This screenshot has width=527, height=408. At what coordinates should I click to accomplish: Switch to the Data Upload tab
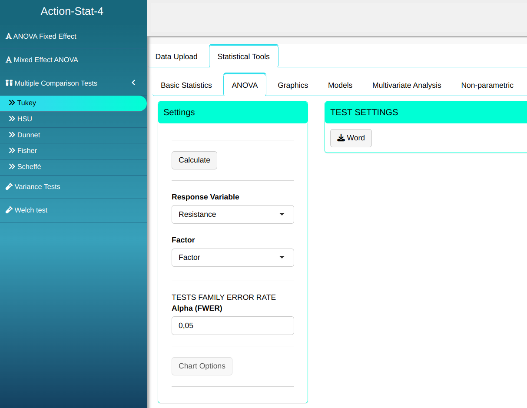click(x=176, y=57)
